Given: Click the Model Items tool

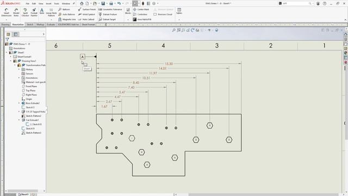Looking at the screenshot, I should [x=16, y=12].
